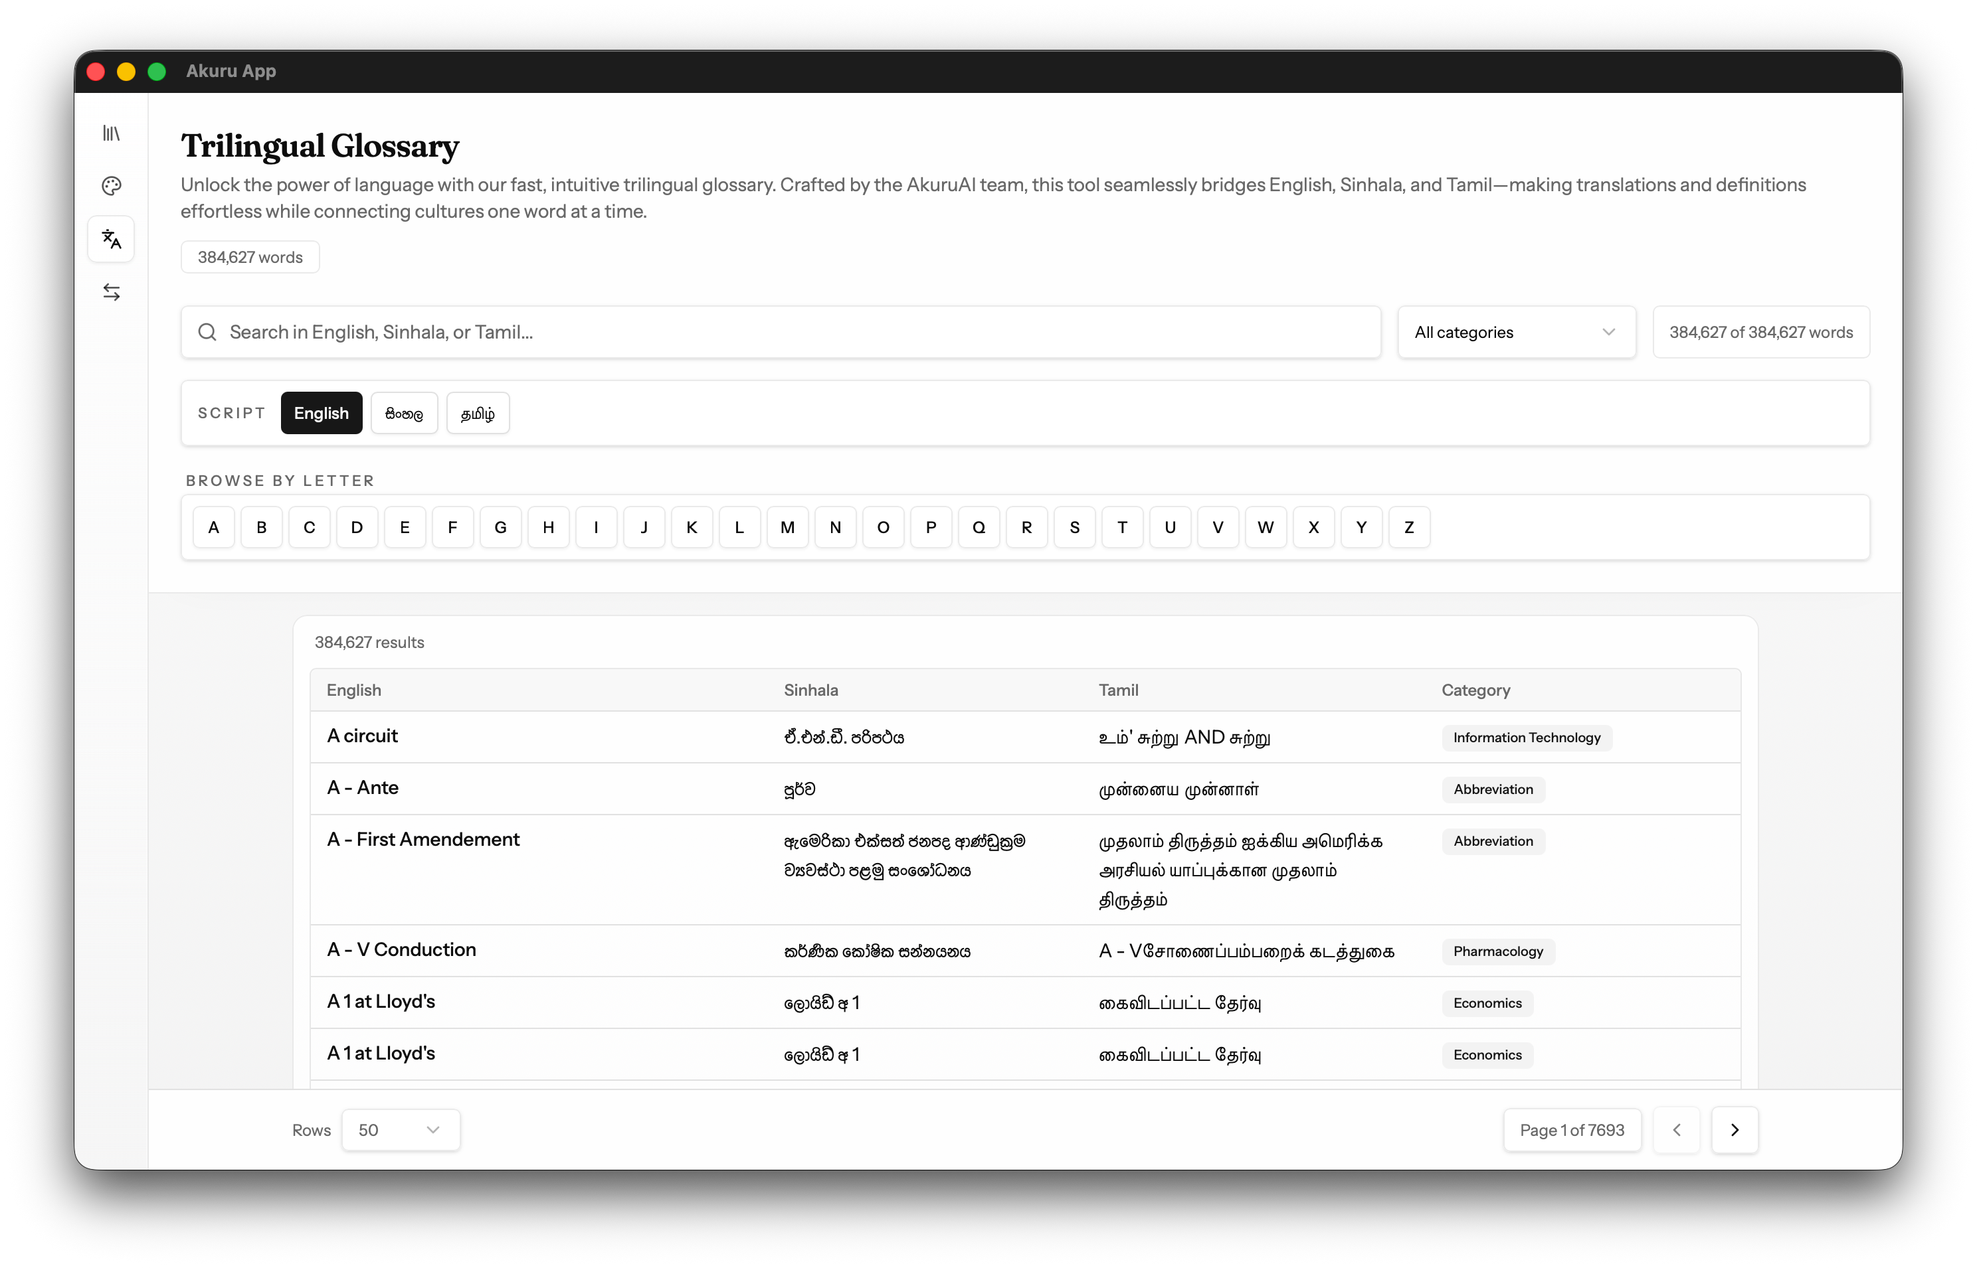The height and width of the screenshot is (1268, 1977).
Task: Browse words starting with letter S
Action: pyautogui.click(x=1074, y=527)
